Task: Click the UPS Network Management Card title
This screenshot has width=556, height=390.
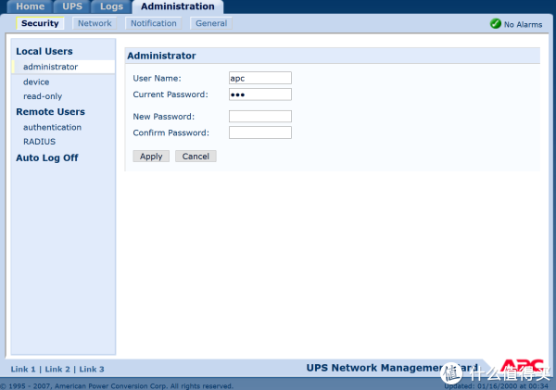Action: 392,368
